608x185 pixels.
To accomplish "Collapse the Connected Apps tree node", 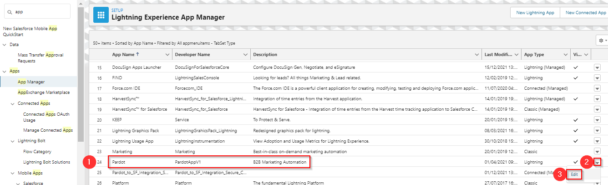I will pyautogui.click(x=12, y=103).
